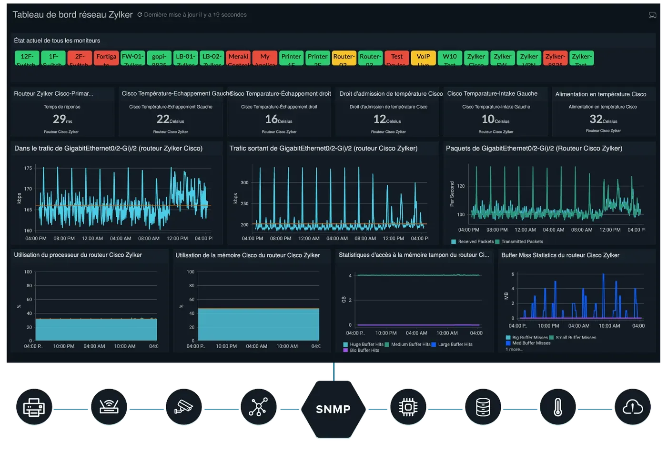The width and height of the screenshot is (667, 452).
Task: Open the W10 Test monitor tile
Action: click(x=450, y=58)
